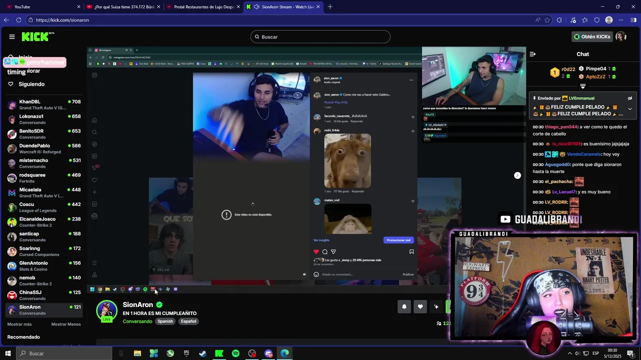Select the Español tag
This screenshot has width=641, height=360.
tap(188, 321)
